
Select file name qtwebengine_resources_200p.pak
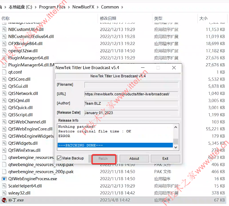[41, 172]
